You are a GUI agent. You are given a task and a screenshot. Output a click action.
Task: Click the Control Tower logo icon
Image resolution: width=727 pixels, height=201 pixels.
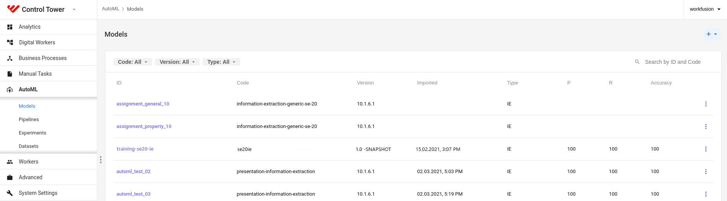point(13,9)
